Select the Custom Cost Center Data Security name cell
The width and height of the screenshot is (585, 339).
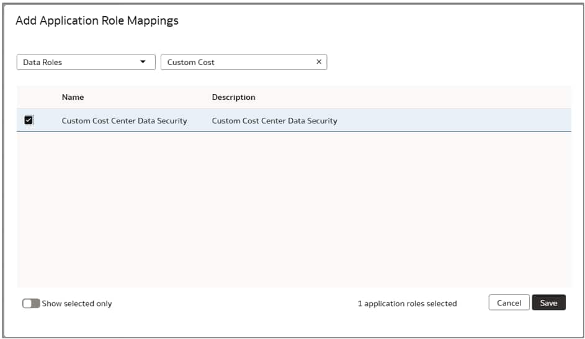point(124,121)
